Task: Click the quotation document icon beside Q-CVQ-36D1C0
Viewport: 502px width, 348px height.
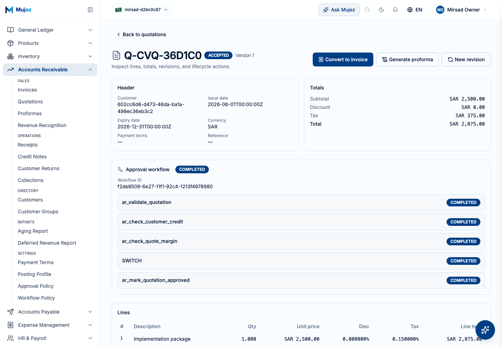Action: coord(116,55)
